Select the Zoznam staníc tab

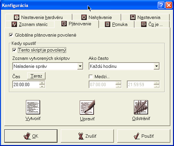[30, 24]
